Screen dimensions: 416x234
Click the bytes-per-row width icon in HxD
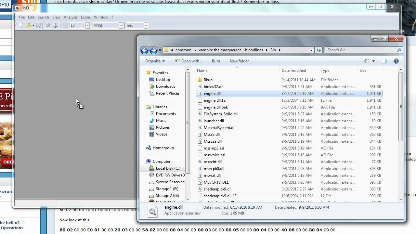coord(66,25)
